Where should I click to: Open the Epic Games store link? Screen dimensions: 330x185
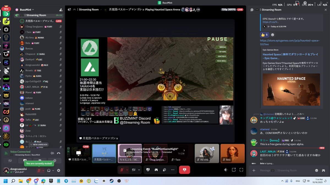click(290, 42)
